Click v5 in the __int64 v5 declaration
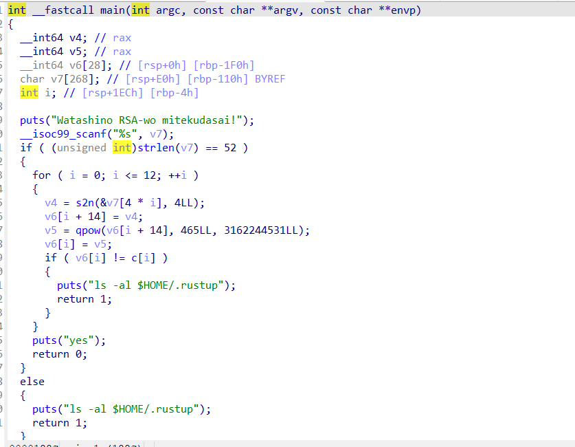Viewport: 575px width, 447px height. tap(76, 52)
